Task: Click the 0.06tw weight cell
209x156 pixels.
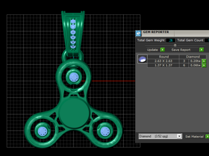Action: coord(196,65)
